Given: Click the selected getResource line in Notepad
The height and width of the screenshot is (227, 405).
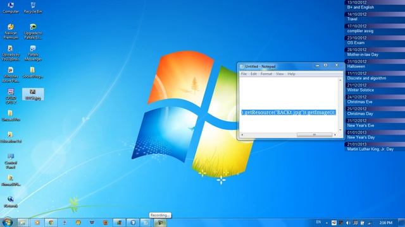Looking at the screenshot, I should click(289, 112).
